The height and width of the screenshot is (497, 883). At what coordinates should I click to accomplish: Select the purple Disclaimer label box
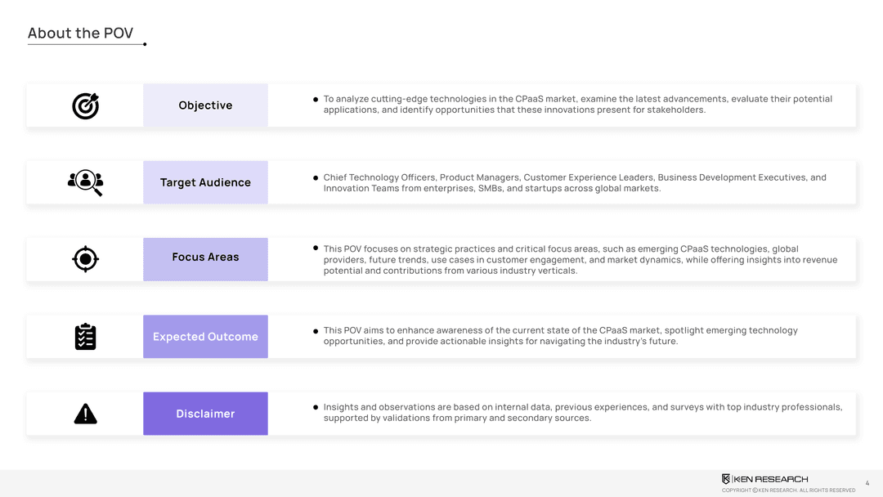click(x=205, y=414)
